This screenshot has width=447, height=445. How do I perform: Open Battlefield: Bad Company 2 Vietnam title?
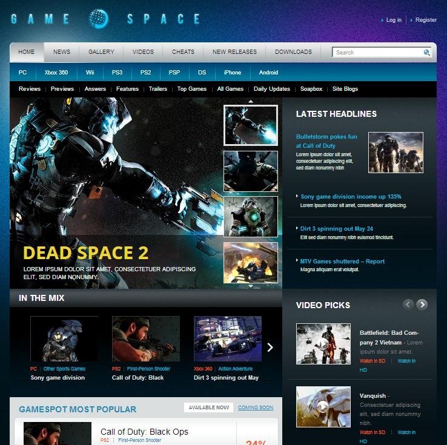[389, 337]
